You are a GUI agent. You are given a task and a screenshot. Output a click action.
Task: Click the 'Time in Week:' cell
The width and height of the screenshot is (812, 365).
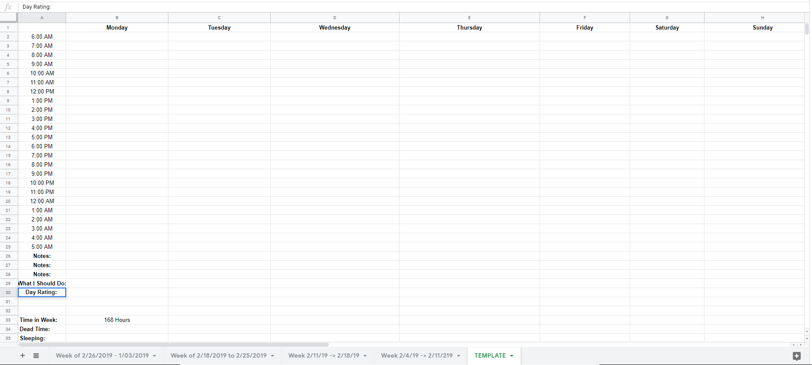[42, 320]
